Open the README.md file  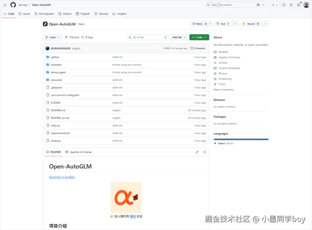click(x=58, y=110)
